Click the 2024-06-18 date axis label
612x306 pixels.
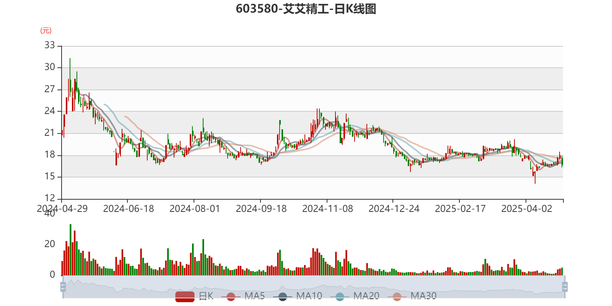click(x=129, y=208)
